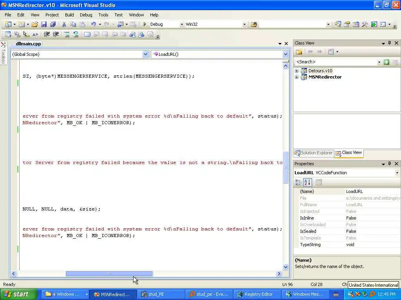Open the Build menu

[69, 15]
